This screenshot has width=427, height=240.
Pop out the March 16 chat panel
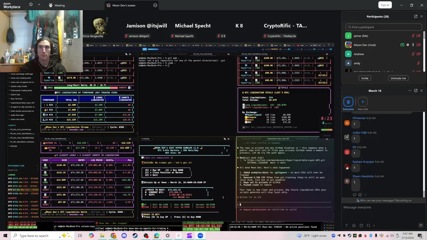pyautogui.click(x=416, y=91)
